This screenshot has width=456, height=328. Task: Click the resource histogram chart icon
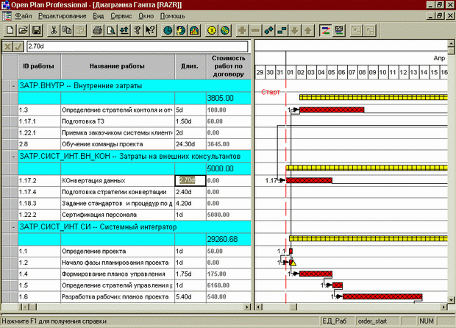click(193, 30)
